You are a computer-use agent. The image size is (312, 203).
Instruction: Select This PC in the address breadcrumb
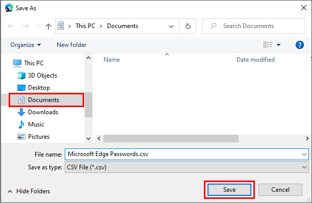click(x=85, y=26)
